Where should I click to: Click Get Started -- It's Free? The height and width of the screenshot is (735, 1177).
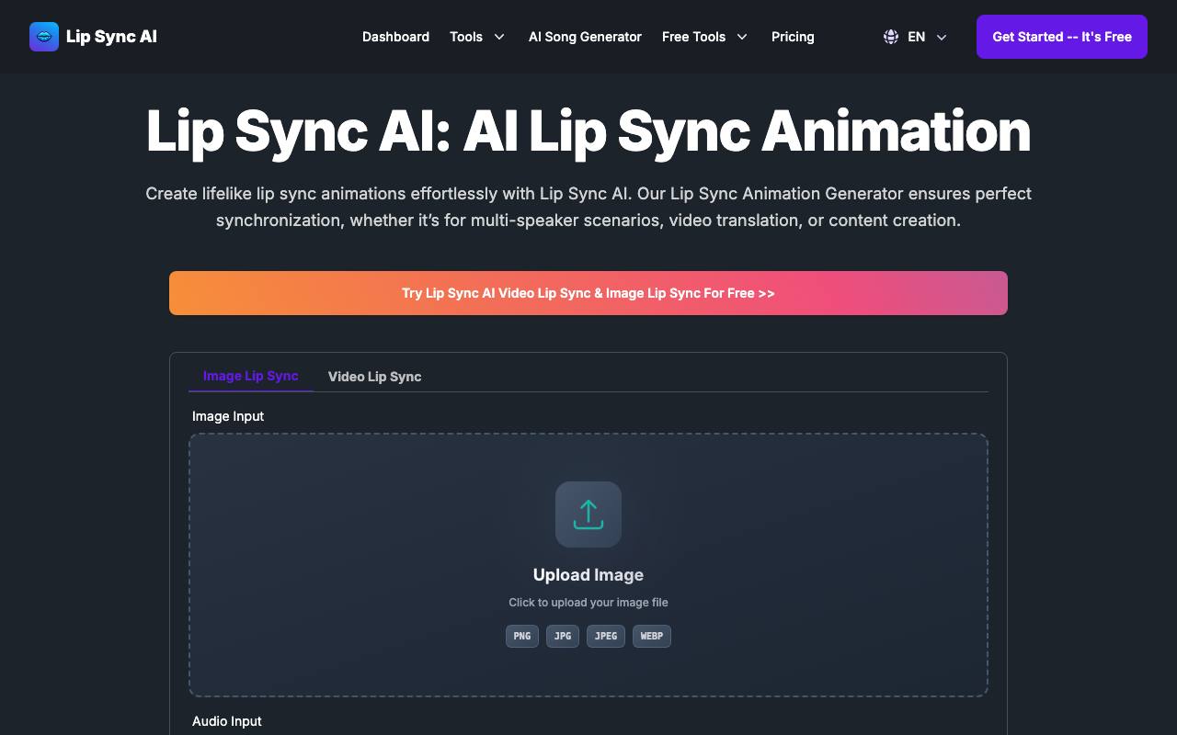click(x=1062, y=37)
